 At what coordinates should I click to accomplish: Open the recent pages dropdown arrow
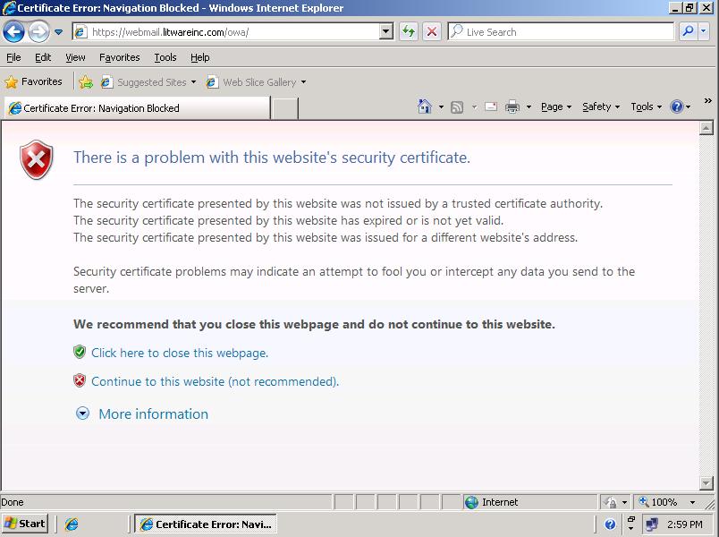coord(59,32)
